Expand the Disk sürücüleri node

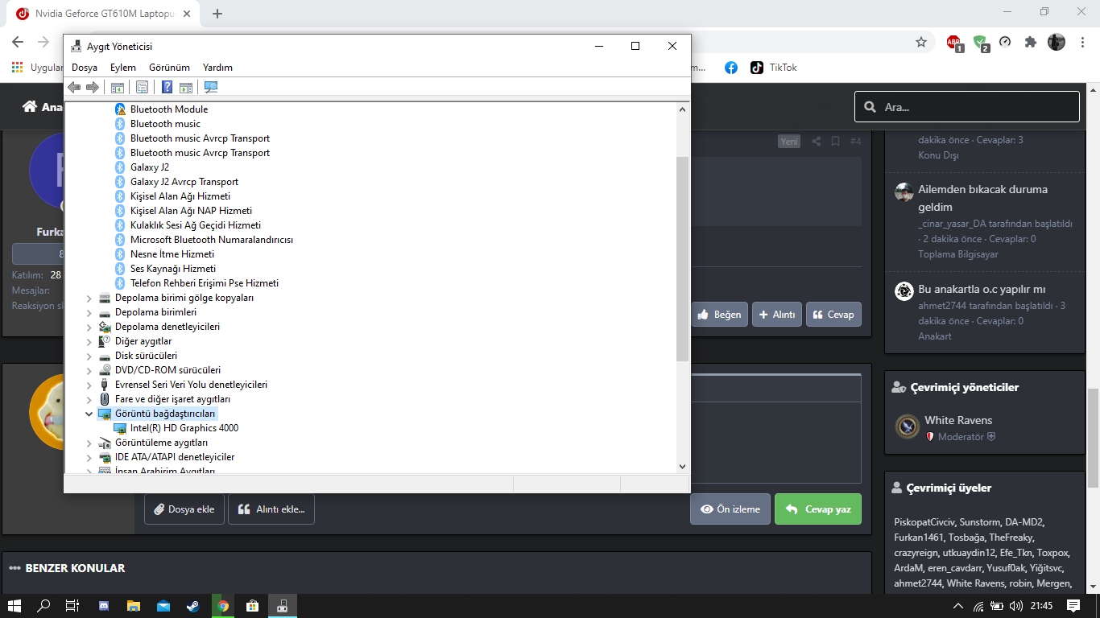(89, 356)
